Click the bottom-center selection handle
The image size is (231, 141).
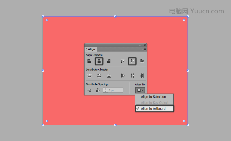[x=115, y=125]
